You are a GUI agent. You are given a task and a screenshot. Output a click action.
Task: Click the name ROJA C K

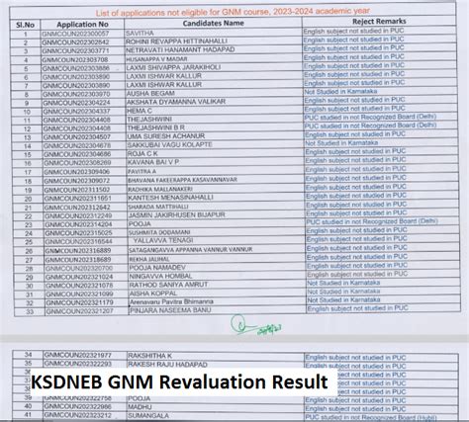tap(142, 153)
